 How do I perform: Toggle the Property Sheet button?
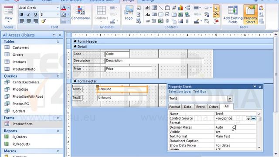251,14
